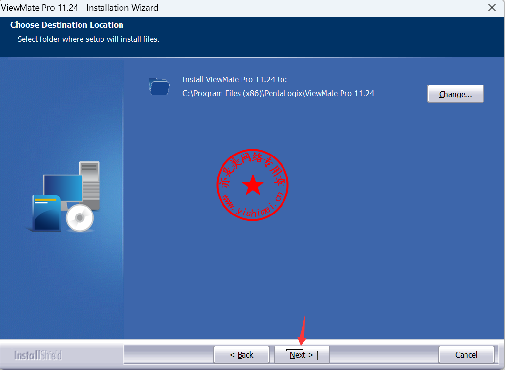Click the C:\Program Files (x86) install path
The height and width of the screenshot is (370, 505).
tap(278, 93)
